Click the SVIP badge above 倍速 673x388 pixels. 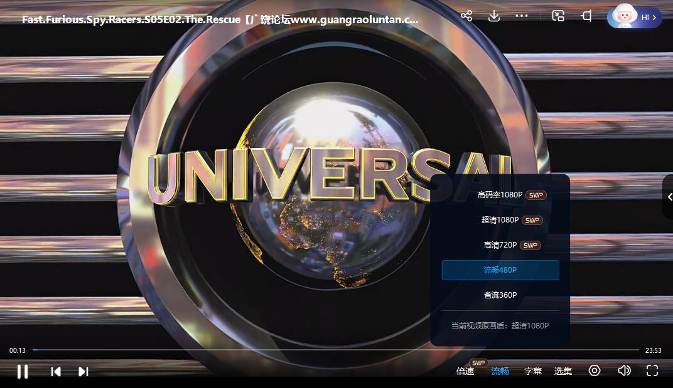click(478, 363)
